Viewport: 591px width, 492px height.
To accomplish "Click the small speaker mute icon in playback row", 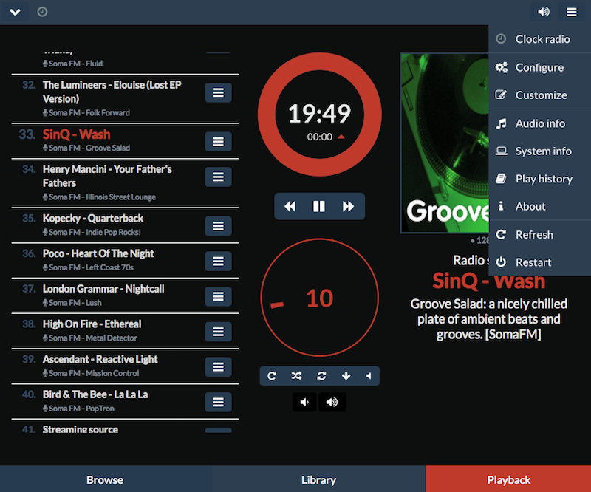I will (369, 376).
